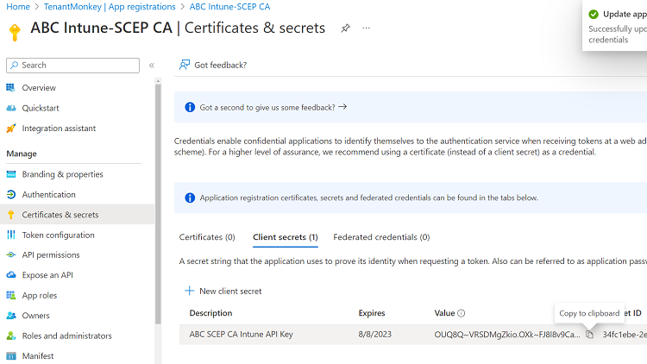Copy the client secret value to clipboard
This screenshot has width=647, height=364.
click(x=589, y=335)
